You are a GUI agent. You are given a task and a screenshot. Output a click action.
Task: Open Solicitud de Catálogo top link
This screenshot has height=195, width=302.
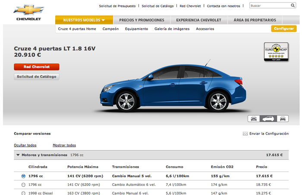click(157, 6)
